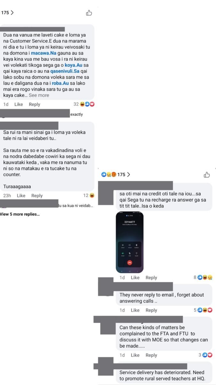Expand the 175 count chevron at top left
This screenshot has width=216, height=385.
point(12,13)
